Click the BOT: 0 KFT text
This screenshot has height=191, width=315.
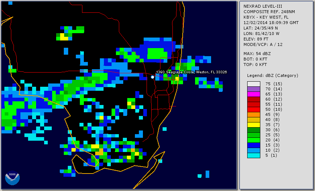[255, 59]
